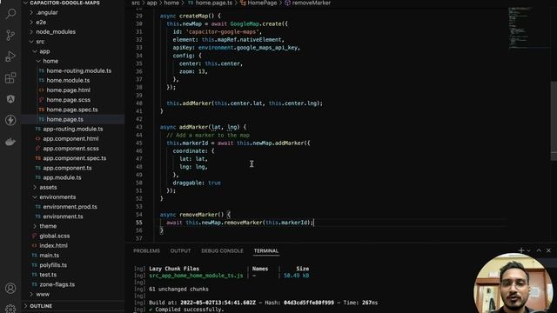Open the terminal launch profile dropdown arrow

click(528, 250)
